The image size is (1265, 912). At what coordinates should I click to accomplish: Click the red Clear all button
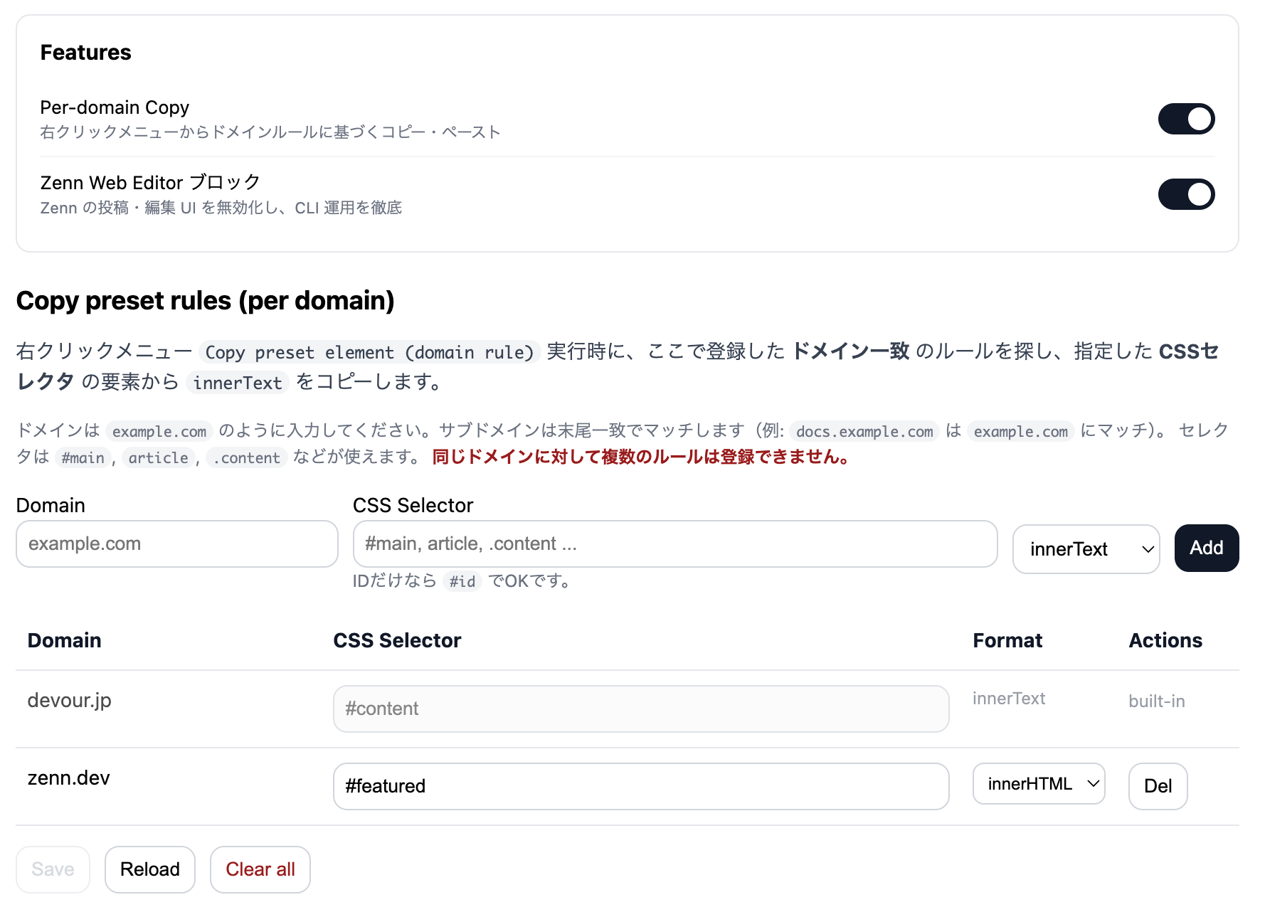pos(260,869)
